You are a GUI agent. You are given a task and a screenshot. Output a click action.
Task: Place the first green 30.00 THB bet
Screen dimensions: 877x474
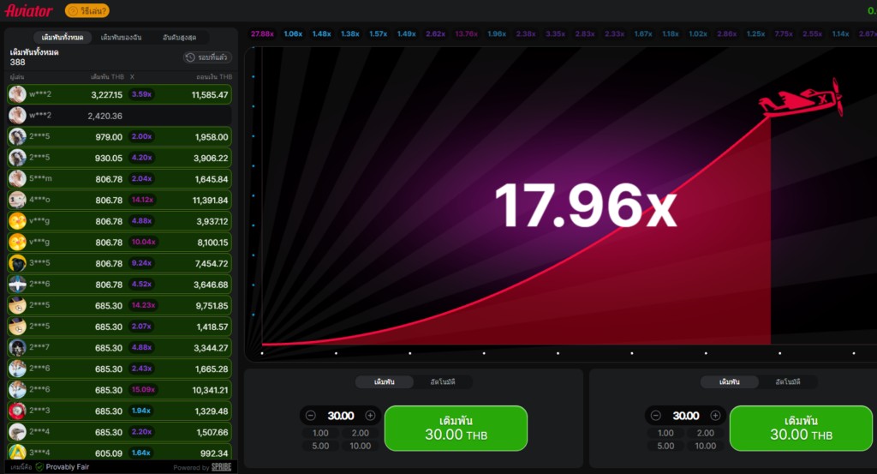point(456,428)
